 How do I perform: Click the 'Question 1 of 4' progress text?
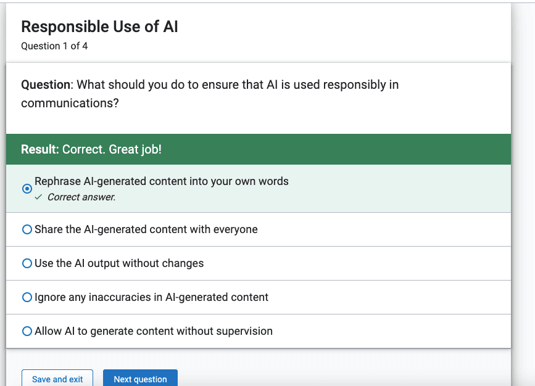click(x=54, y=46)
